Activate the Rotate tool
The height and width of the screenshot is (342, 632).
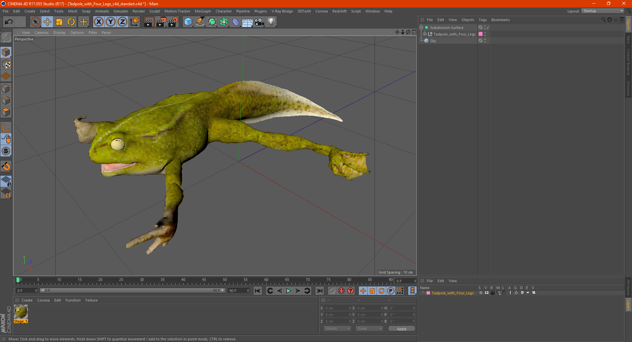71,22
